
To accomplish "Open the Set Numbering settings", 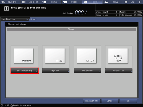I will pyautogui.click(x=24, y=71).
